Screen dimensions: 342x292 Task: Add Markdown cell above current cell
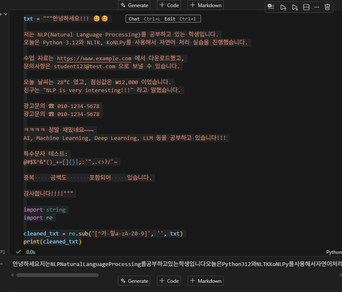click(206, 5)
